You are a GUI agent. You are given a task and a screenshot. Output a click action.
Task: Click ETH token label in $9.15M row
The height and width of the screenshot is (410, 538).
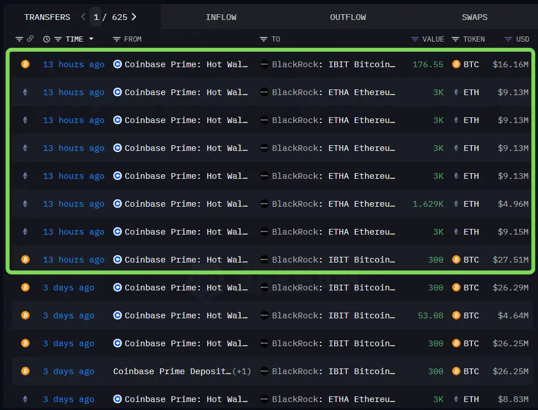click(471, 232)
